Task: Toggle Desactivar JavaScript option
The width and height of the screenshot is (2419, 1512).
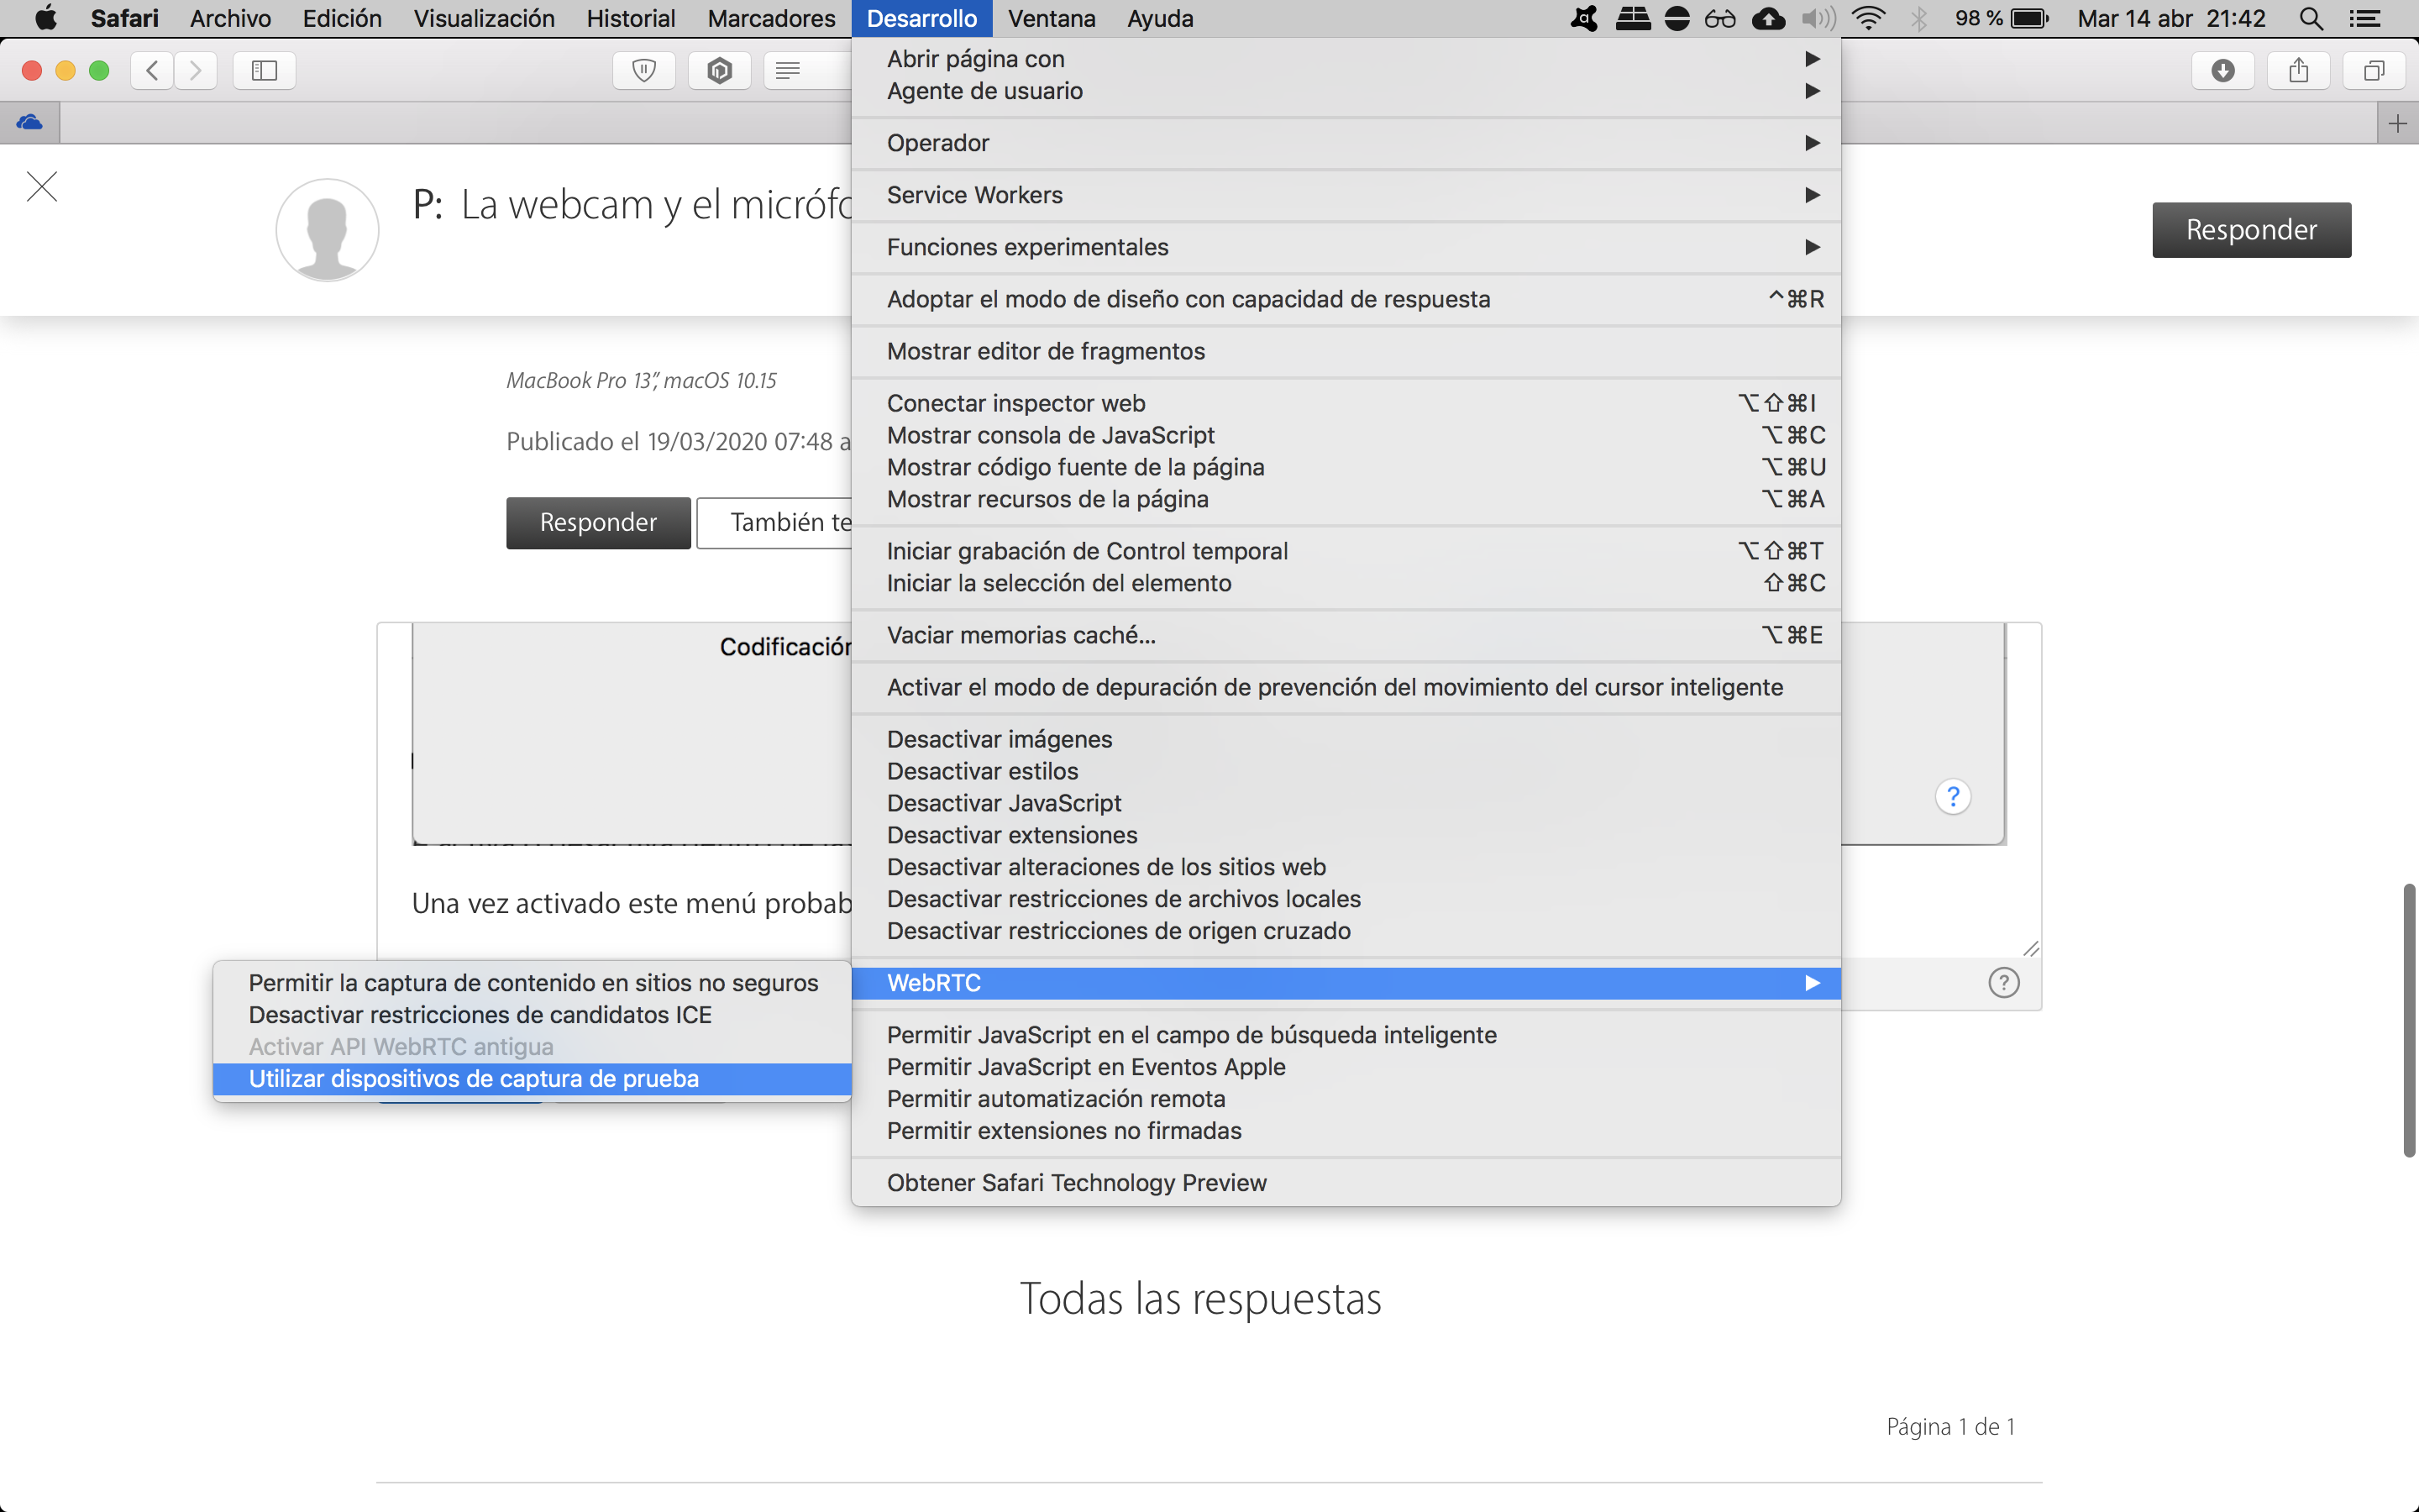Action: (x=1004, y=803)
